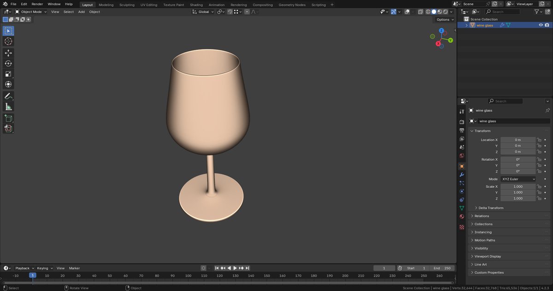Open the Object Constraints properties tab
Image resolution: width=553 pixels, height=291 pixels.
(462, 200)
